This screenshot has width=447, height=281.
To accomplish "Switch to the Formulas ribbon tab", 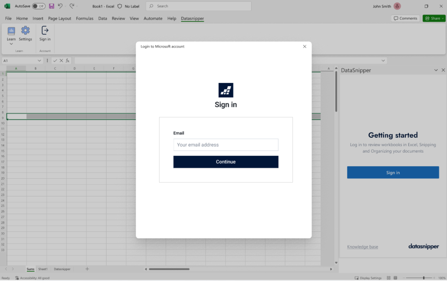I will point(84,18).
